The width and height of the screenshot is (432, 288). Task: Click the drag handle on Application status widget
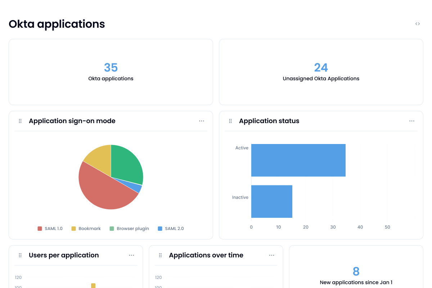[x=230, y=121]
